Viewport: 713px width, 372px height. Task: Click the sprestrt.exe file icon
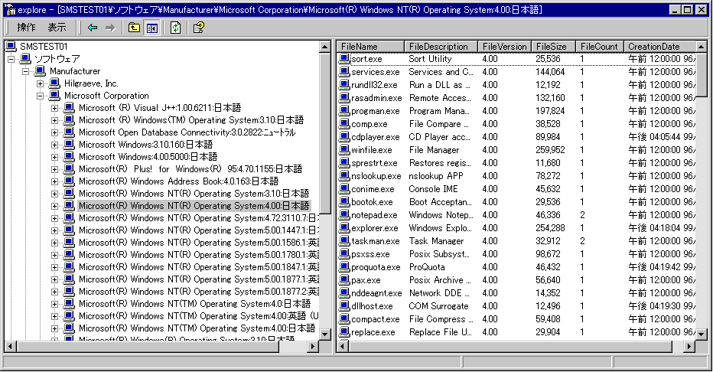345,163
